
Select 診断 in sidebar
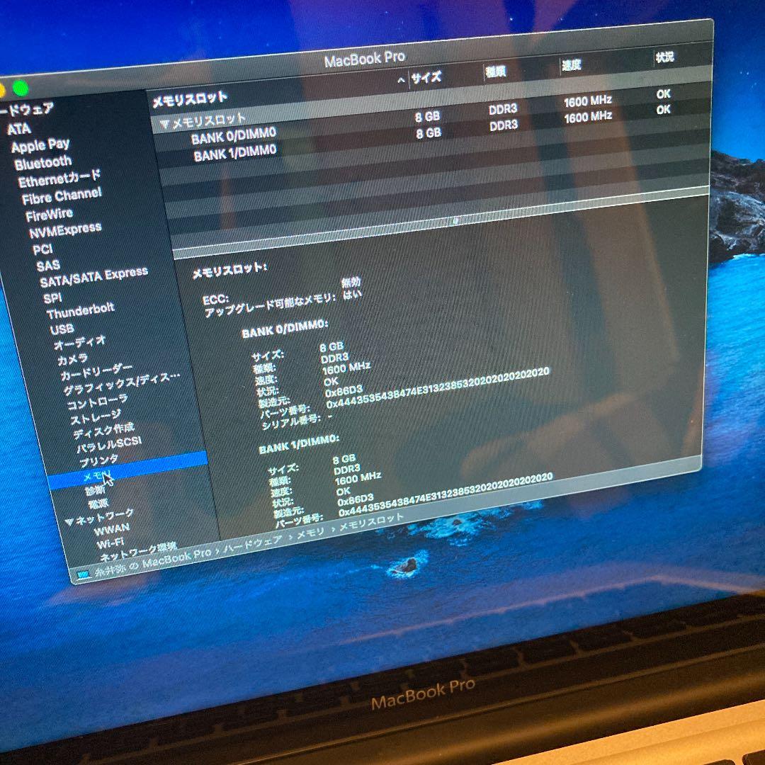click(x=95, y=490)
